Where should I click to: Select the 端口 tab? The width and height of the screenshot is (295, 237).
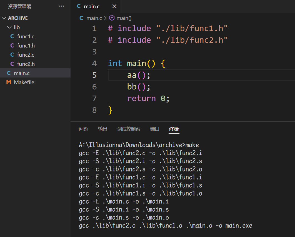click(x=154, y=129)
